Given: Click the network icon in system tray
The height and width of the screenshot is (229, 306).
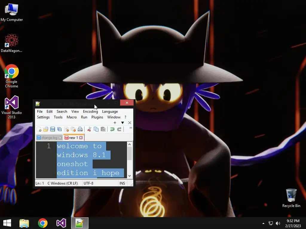Looking at the screenshot, I should (x=271, y=223).
